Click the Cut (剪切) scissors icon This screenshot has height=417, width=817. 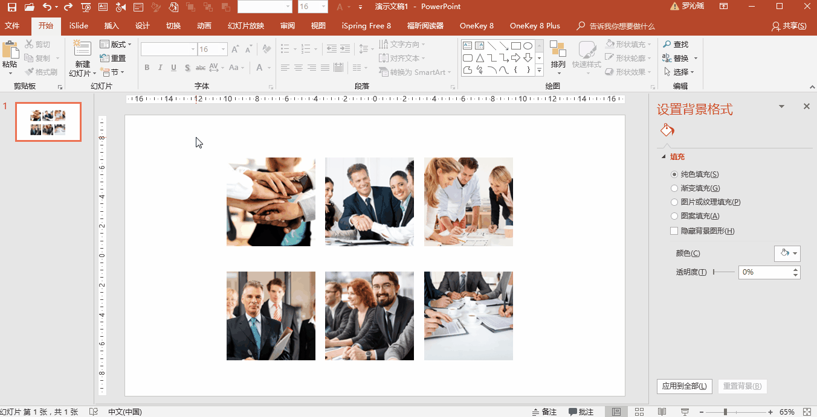pos(29,44)
